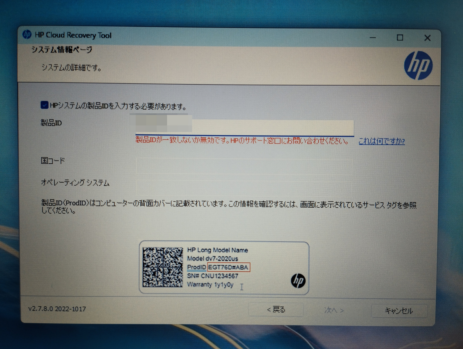
Task: Click the large HP logo at top right
Action: coord(418,66)
